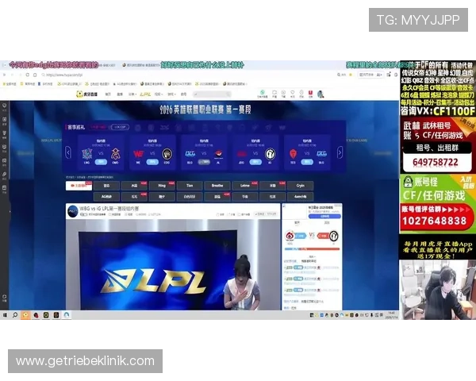Click the taskbar clock and date
The image size is (476, 381).
point(391,315)
